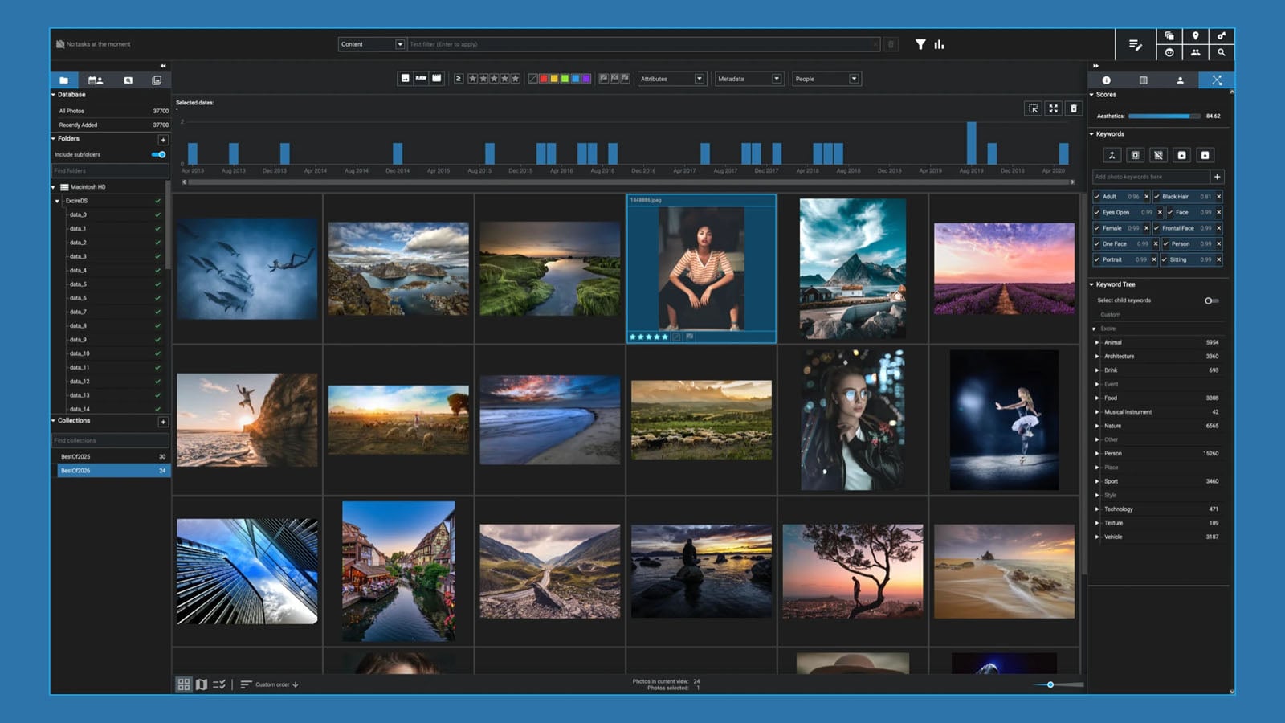Open the Attributes dropdown
The width and height of the screenshot is (1285, 723).
click(x=671, y=79)
